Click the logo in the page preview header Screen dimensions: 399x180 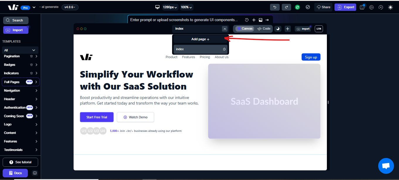[x=86, y=57]
